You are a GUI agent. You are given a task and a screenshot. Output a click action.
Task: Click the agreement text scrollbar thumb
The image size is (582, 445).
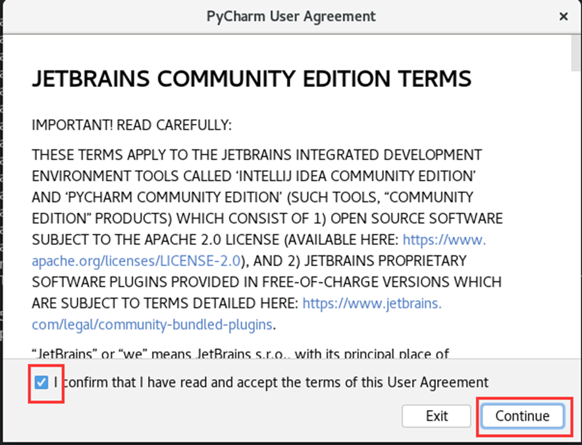pyautogui.click(x=576, y=53)
